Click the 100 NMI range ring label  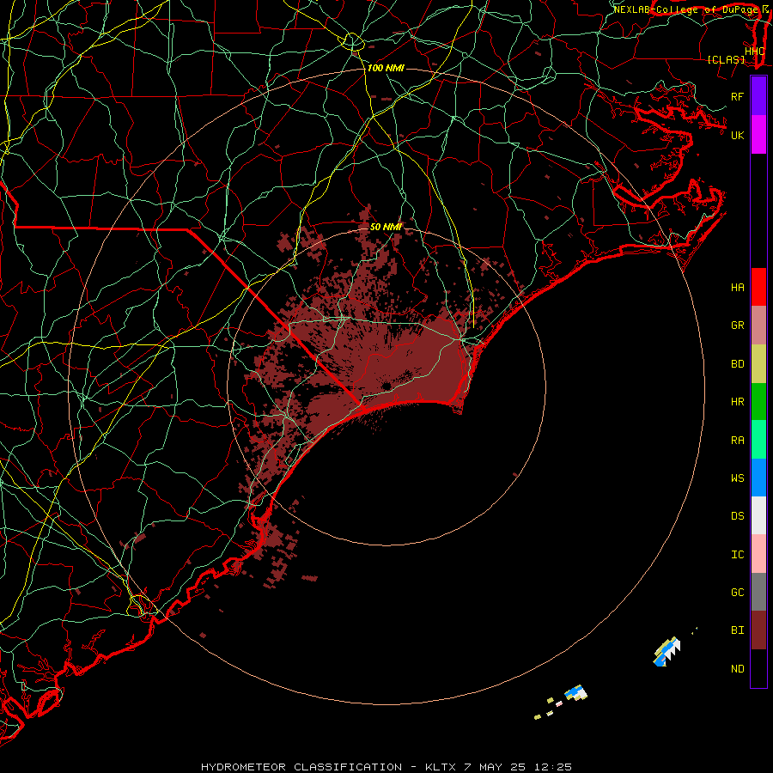point(386,68)
